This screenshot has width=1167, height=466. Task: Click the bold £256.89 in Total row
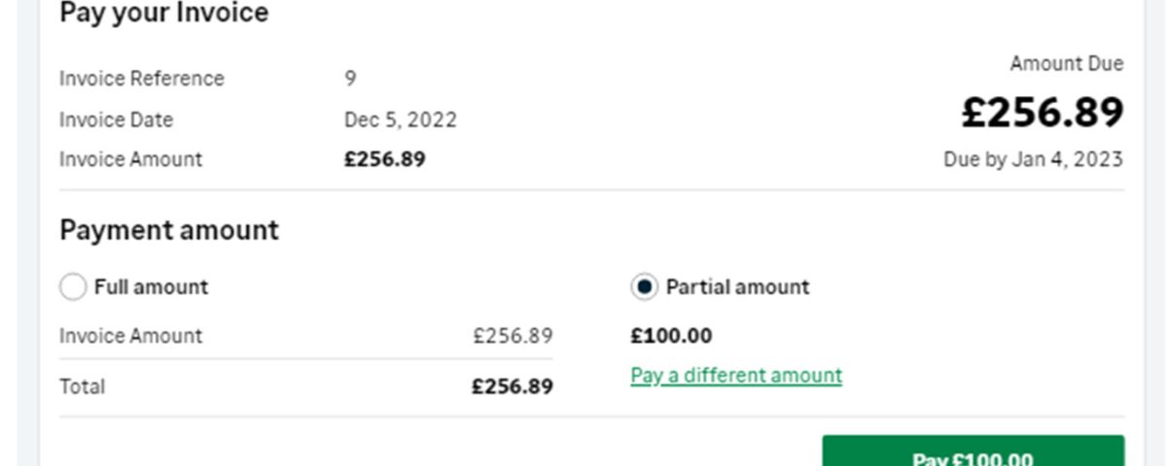click(x=513, y=386)
